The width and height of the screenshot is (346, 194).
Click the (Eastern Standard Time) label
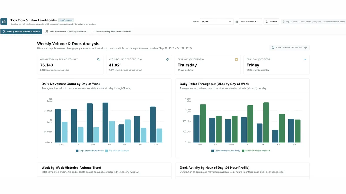point(334,22)
